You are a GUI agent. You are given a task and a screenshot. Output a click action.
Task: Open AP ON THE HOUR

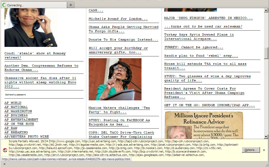(19, 124)
